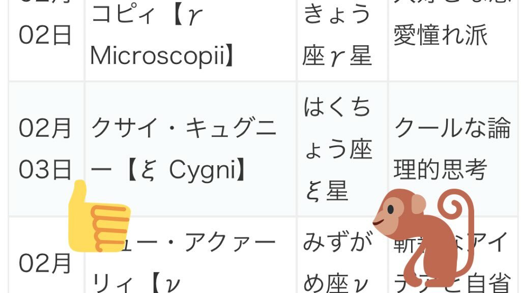Click the 02月 date in bottom row
521x293 pixels.
(45, 264)
